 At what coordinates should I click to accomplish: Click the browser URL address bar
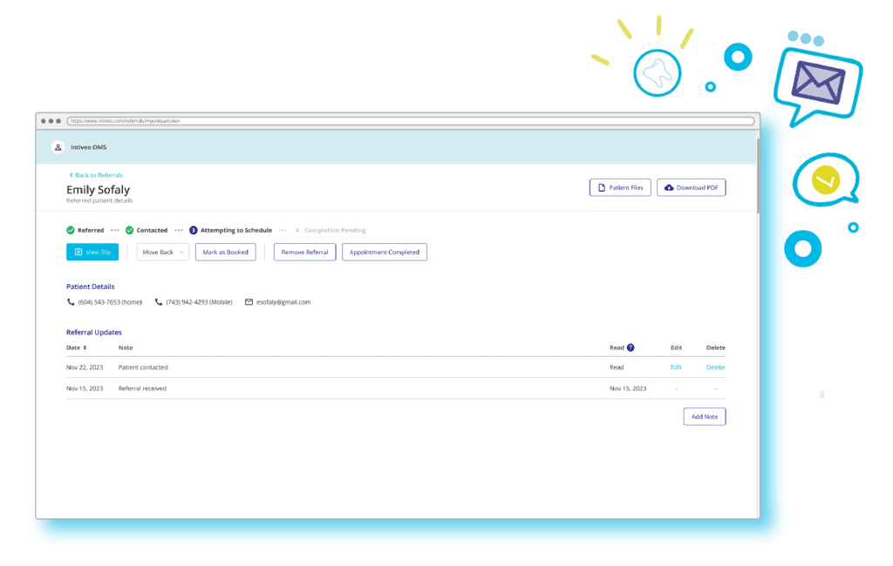tap(411, 121)
